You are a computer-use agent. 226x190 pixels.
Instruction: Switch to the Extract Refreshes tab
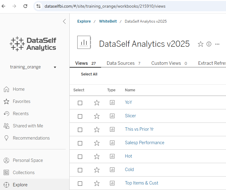coord(212,63)
